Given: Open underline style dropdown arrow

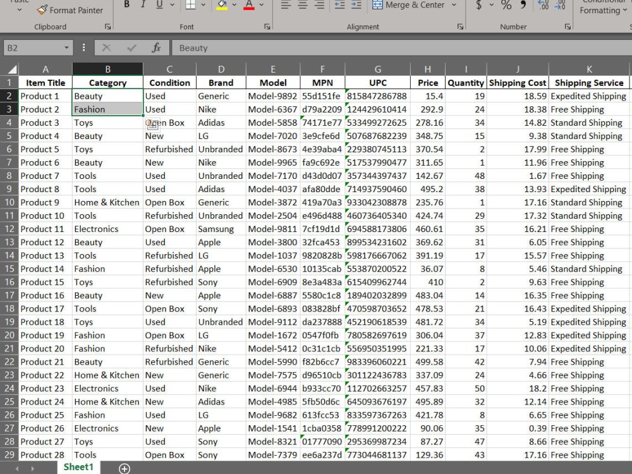Looking at the screenshot, I should 172,5.
